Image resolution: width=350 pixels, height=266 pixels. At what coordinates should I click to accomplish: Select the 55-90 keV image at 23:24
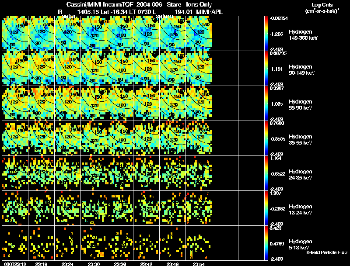(68, 104)
